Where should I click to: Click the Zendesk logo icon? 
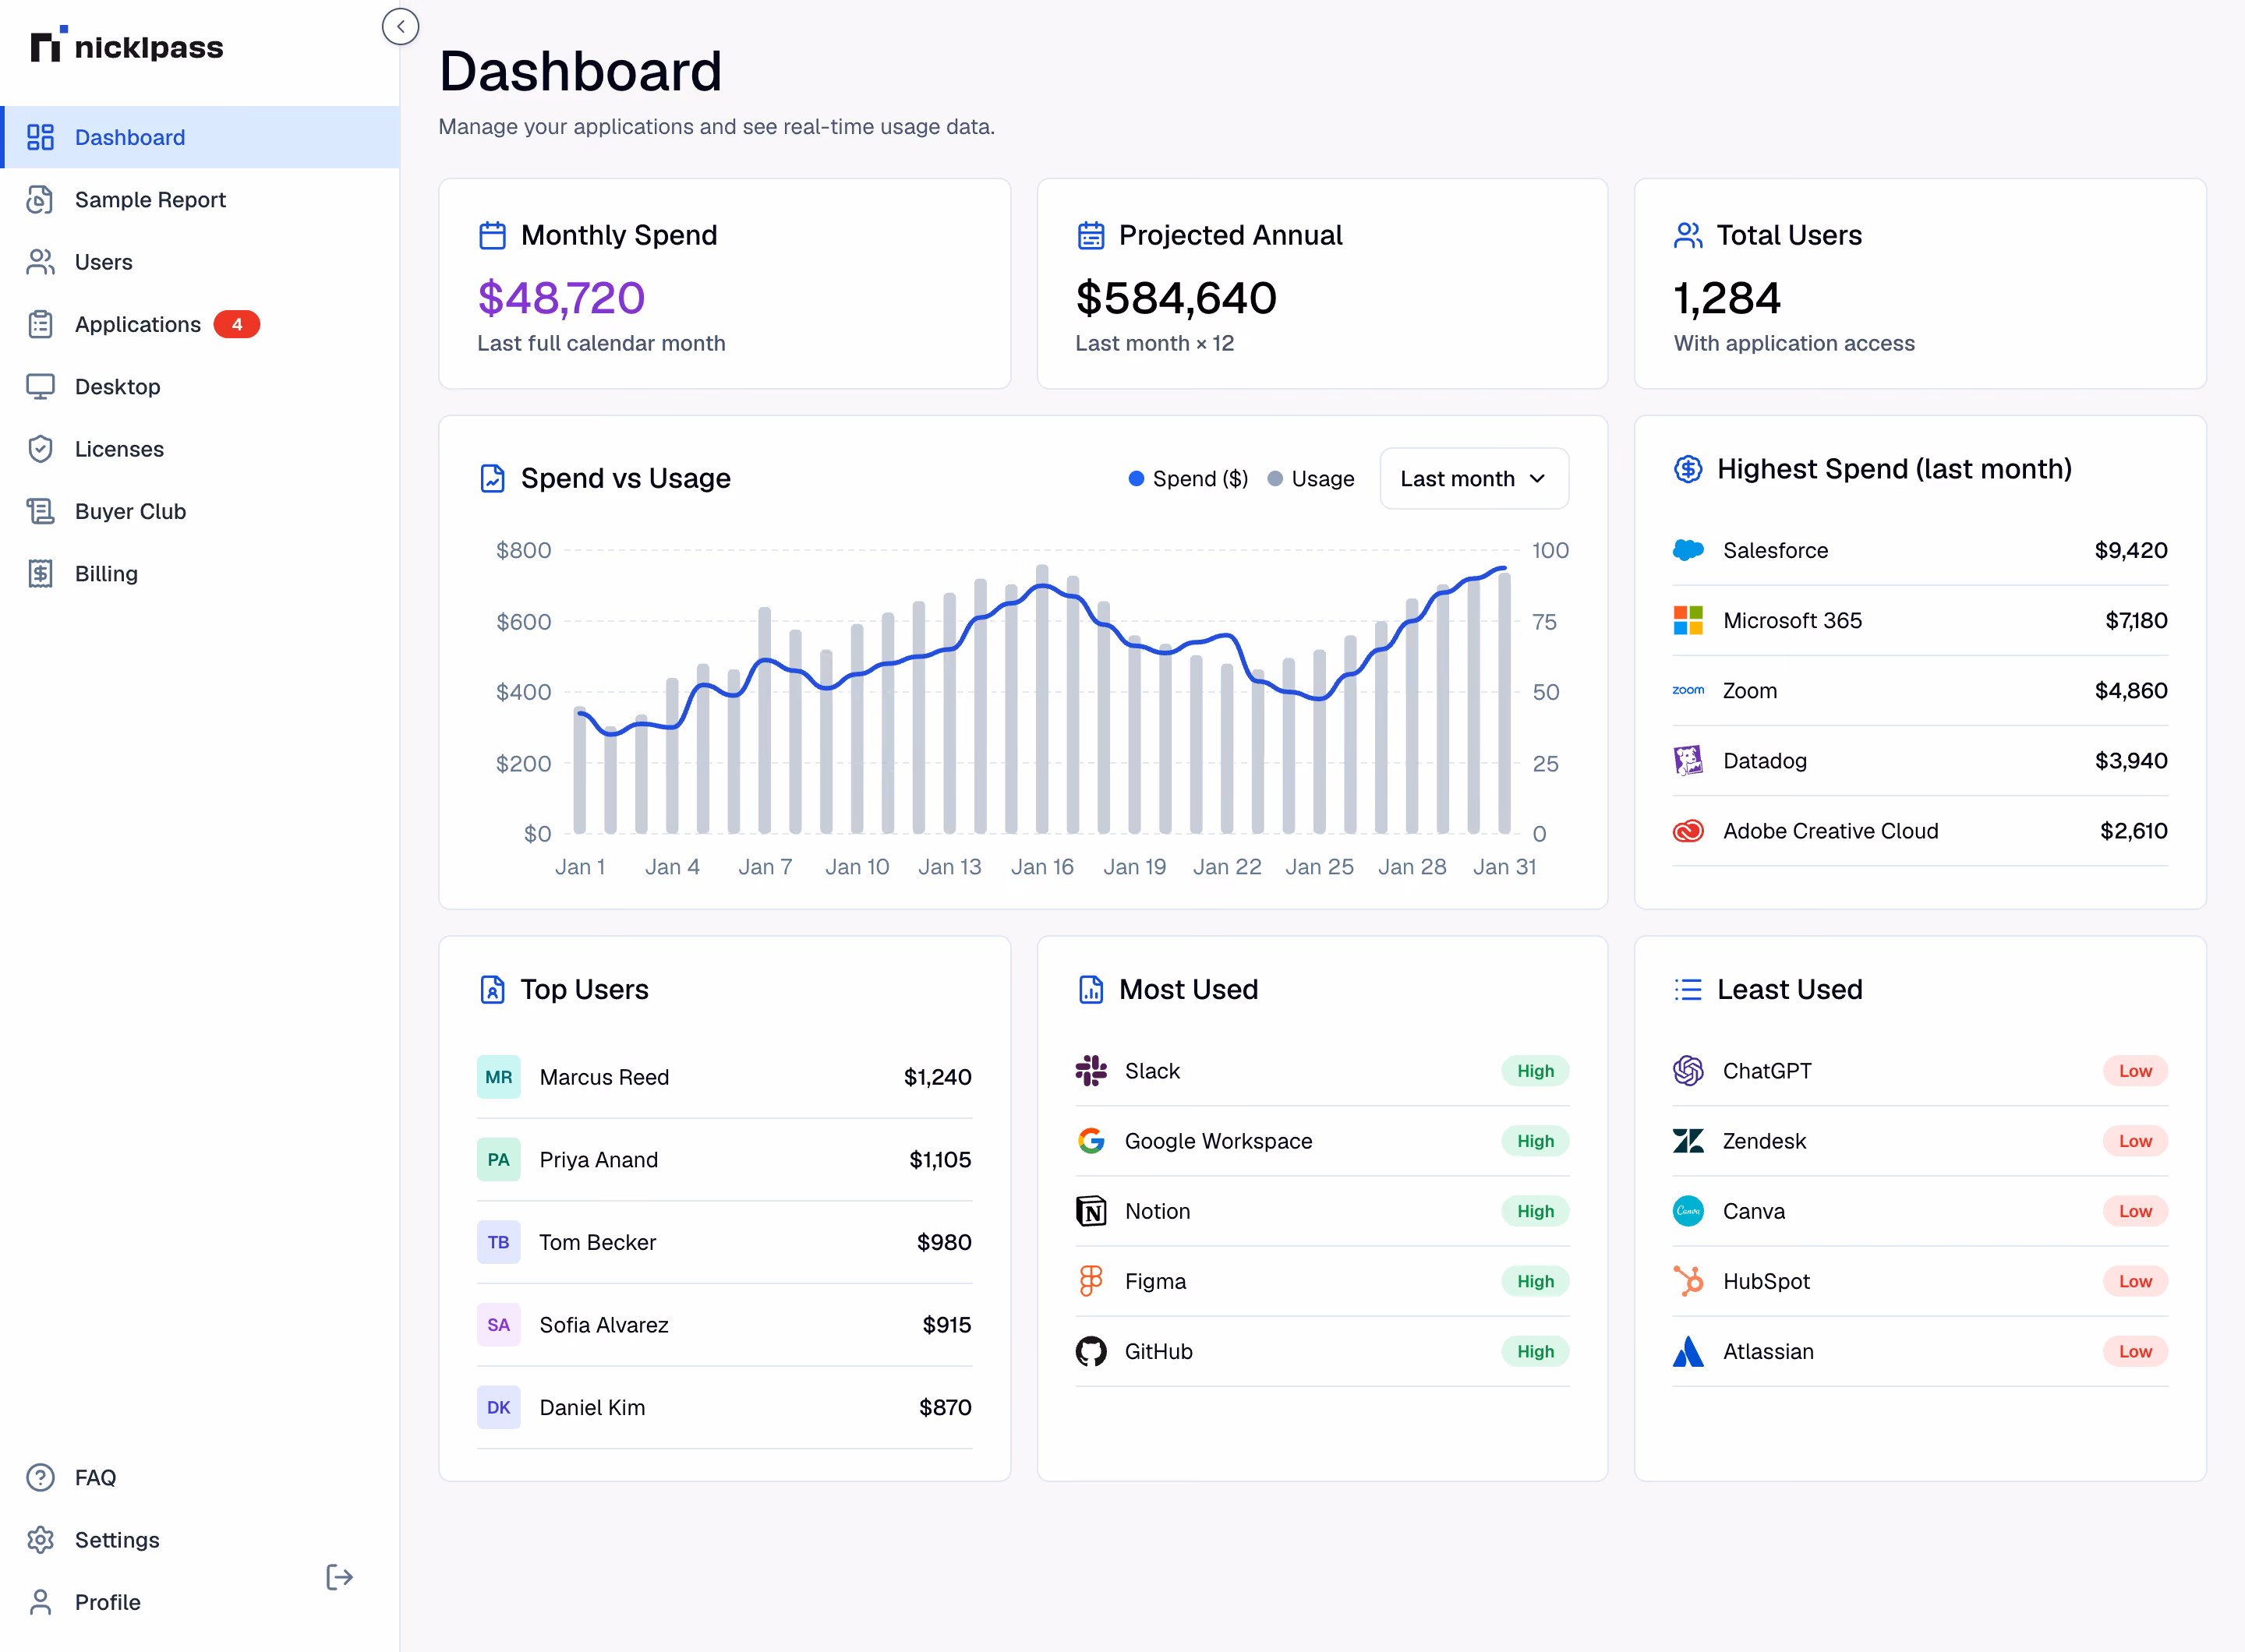point(1688,1141)
